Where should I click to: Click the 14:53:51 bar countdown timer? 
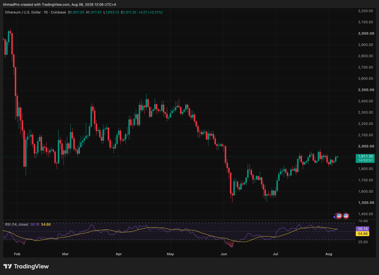[x=365, y=161]
